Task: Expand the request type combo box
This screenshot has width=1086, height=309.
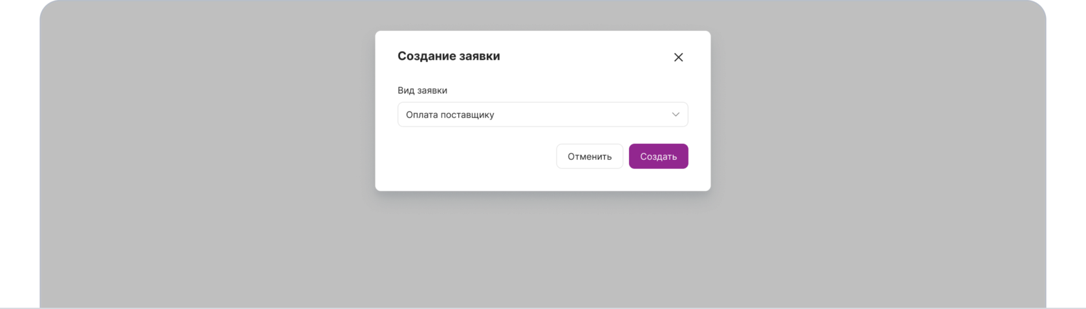Action: tap(542, 114)
